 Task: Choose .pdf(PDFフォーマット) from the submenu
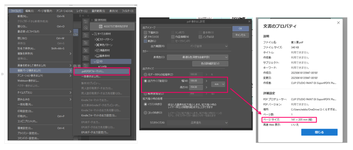coord(93,71)
